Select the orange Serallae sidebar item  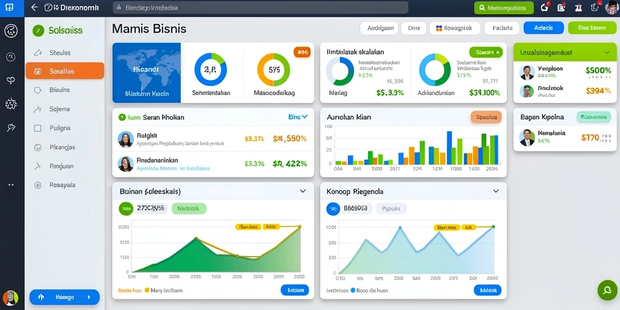click(65, 71)
